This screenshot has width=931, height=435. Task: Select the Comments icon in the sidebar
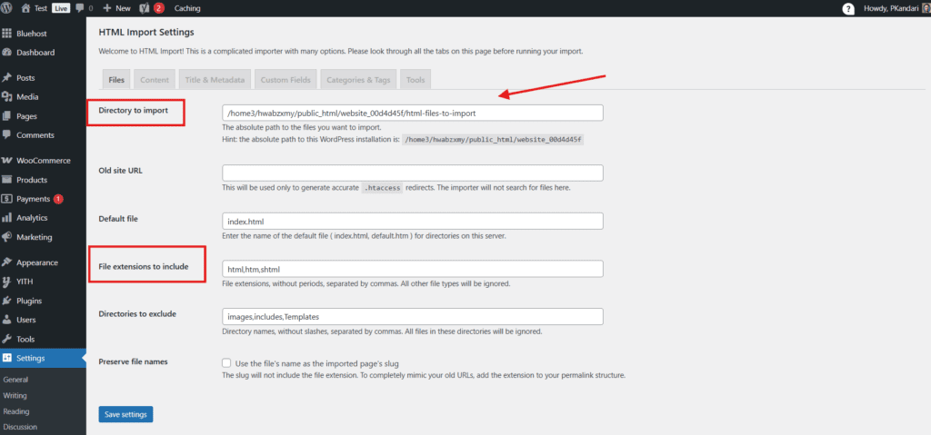coord(7,134)
